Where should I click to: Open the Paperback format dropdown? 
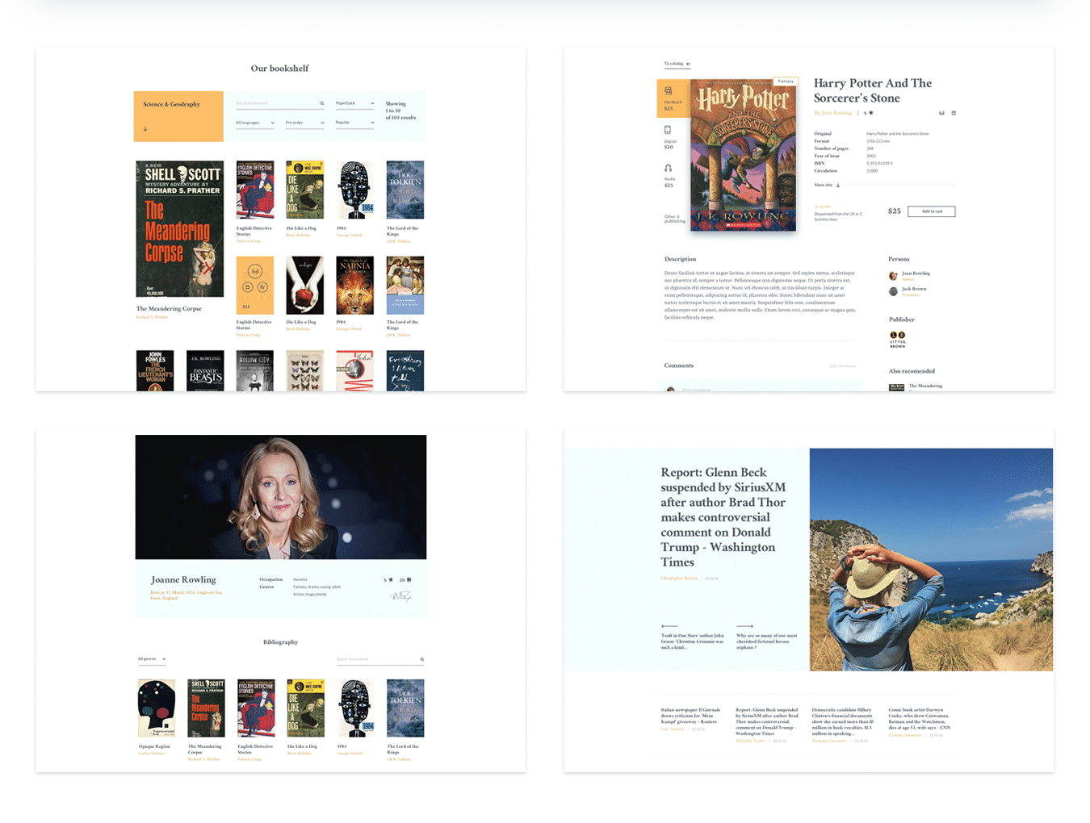pos(354,103)
